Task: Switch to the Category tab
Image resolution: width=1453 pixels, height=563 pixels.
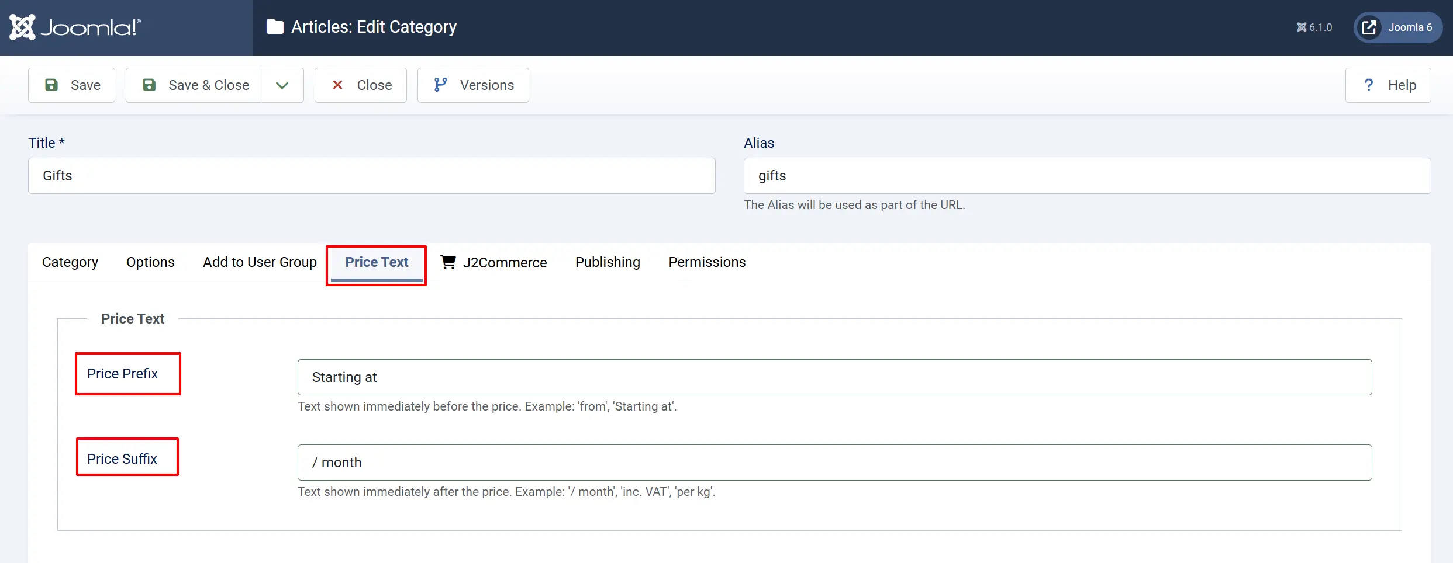Action: [x=70, y=262]
